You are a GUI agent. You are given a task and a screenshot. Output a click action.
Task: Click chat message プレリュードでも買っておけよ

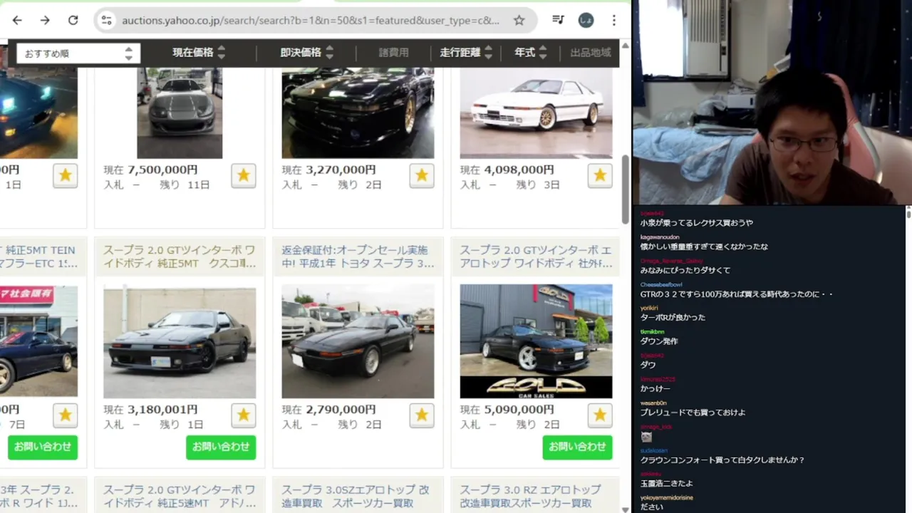(693, 413)
